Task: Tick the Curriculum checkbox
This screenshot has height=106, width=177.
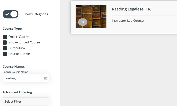Action: click(5, 48)
